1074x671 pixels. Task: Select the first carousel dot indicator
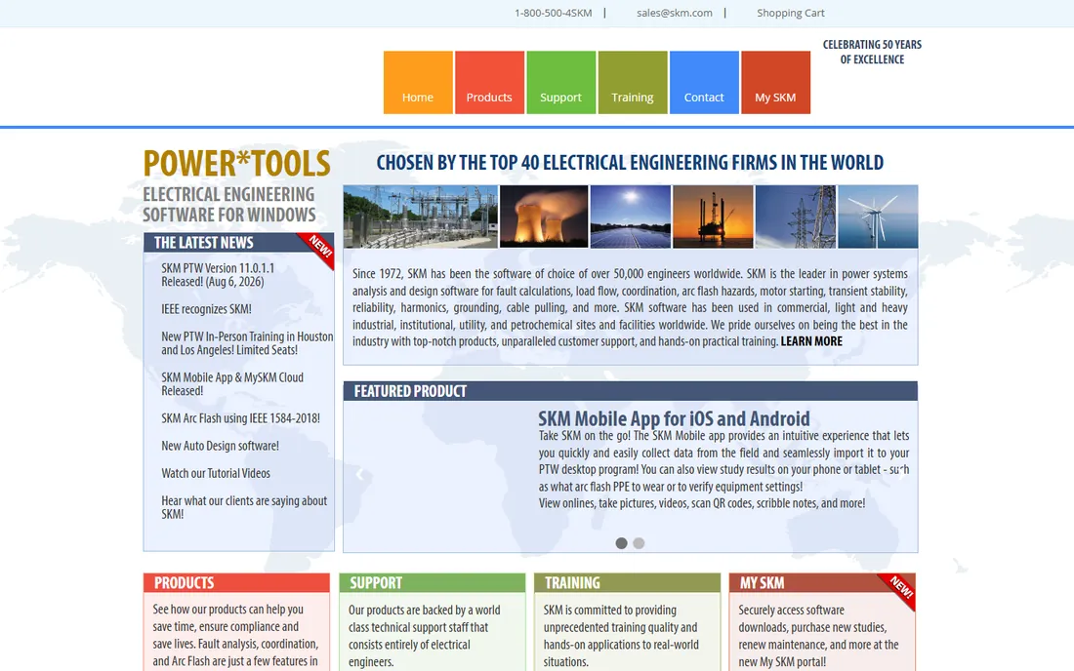coord(621,543)
